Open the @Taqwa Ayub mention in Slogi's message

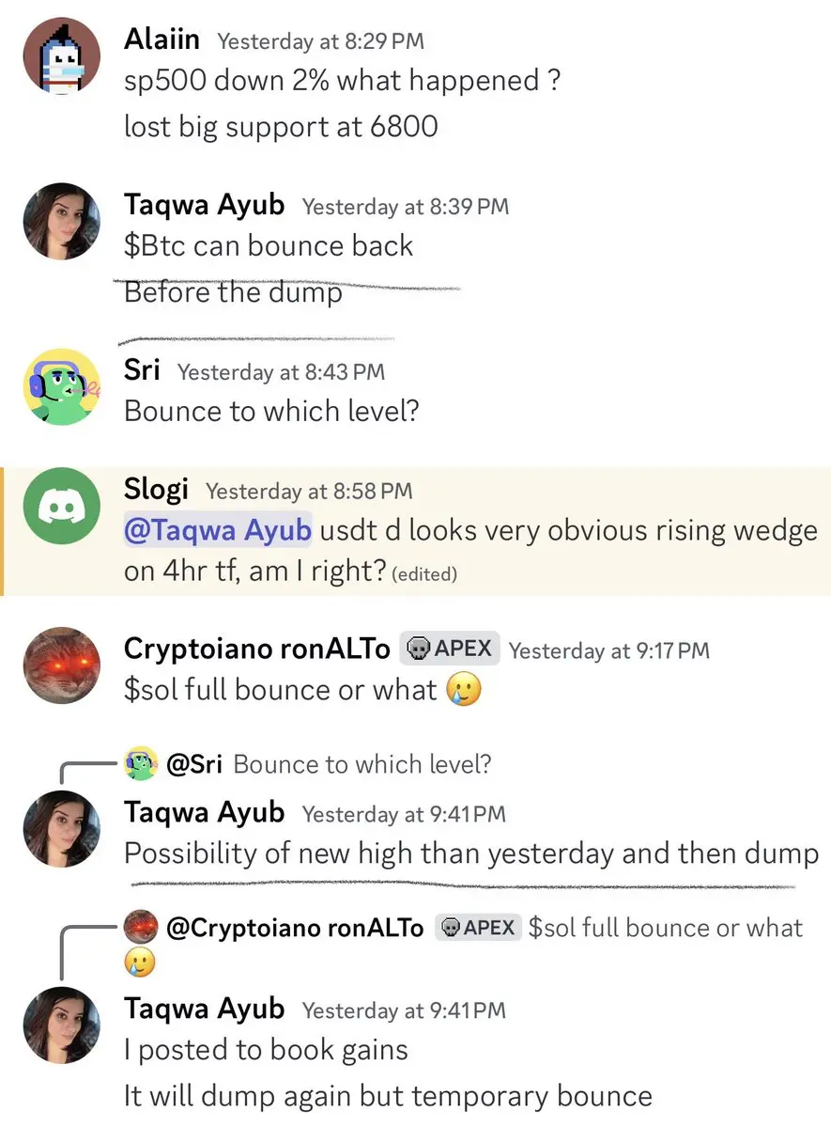click(x=218, y=530)
